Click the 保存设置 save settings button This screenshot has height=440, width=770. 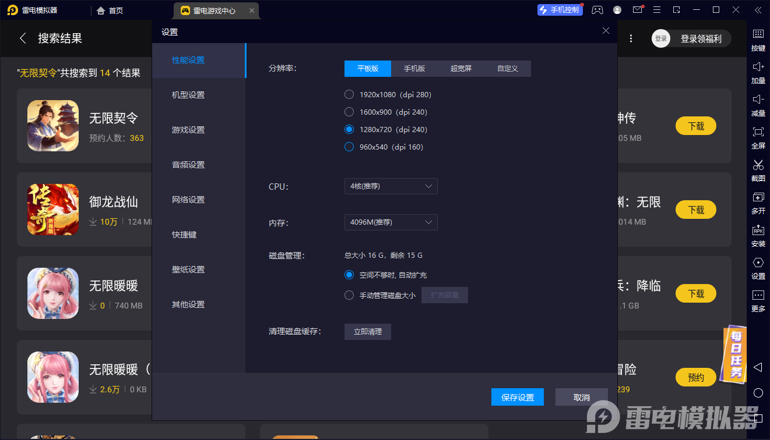517,397
